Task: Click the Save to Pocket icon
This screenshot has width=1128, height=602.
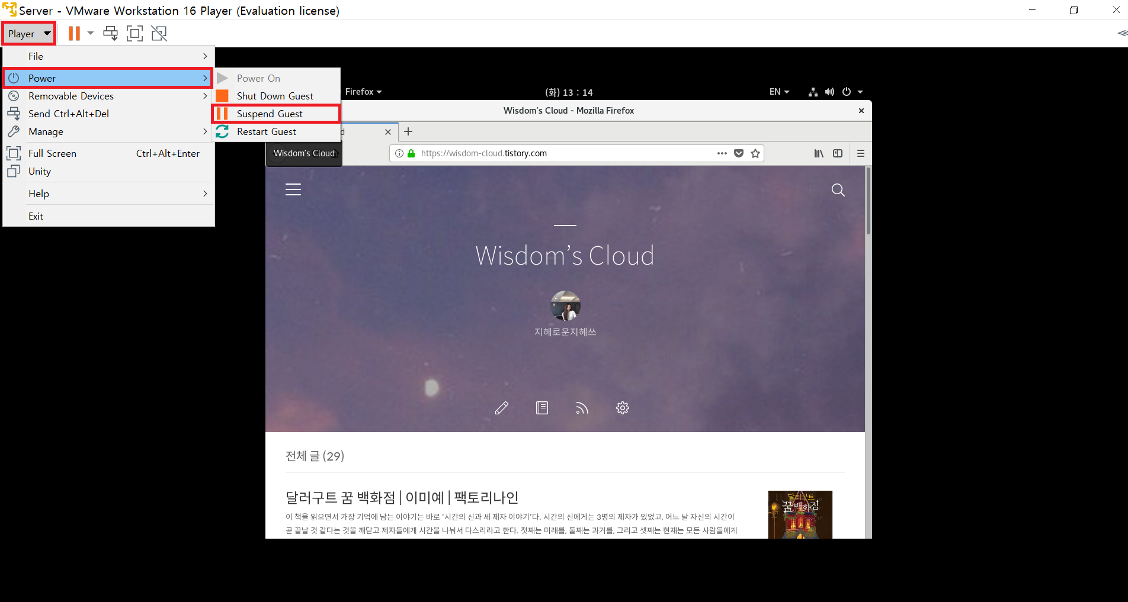Action: pyautogui.click(x=739, y=153)
